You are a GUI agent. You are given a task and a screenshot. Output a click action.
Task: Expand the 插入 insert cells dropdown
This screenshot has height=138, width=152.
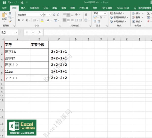(x=142, y=13)
